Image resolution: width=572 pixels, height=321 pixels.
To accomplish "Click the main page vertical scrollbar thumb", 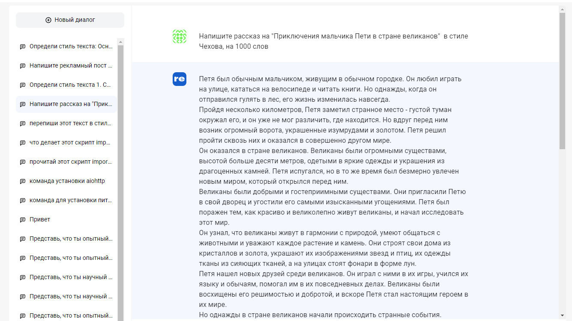I will [x=562, y=81].
